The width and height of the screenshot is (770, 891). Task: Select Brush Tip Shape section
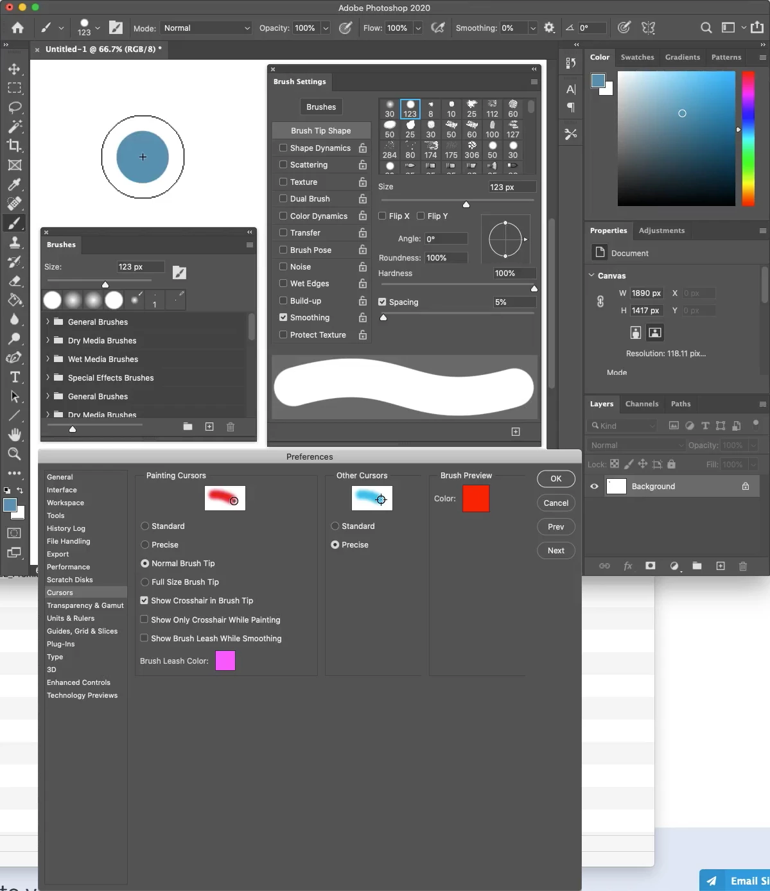[x=321, y=130]
